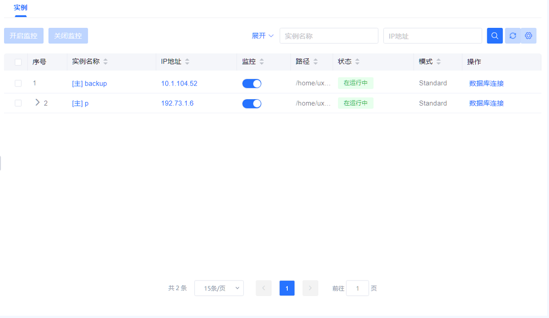The width and height of the screenshot is (549, 318).
Task: Toggle monitoring switch for backup instance
Action: pyautogui.click(x=252, y=83)
